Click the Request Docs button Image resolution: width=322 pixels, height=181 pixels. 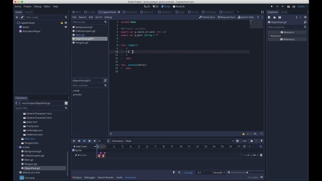pyautogui.click(x=226, y=17)
